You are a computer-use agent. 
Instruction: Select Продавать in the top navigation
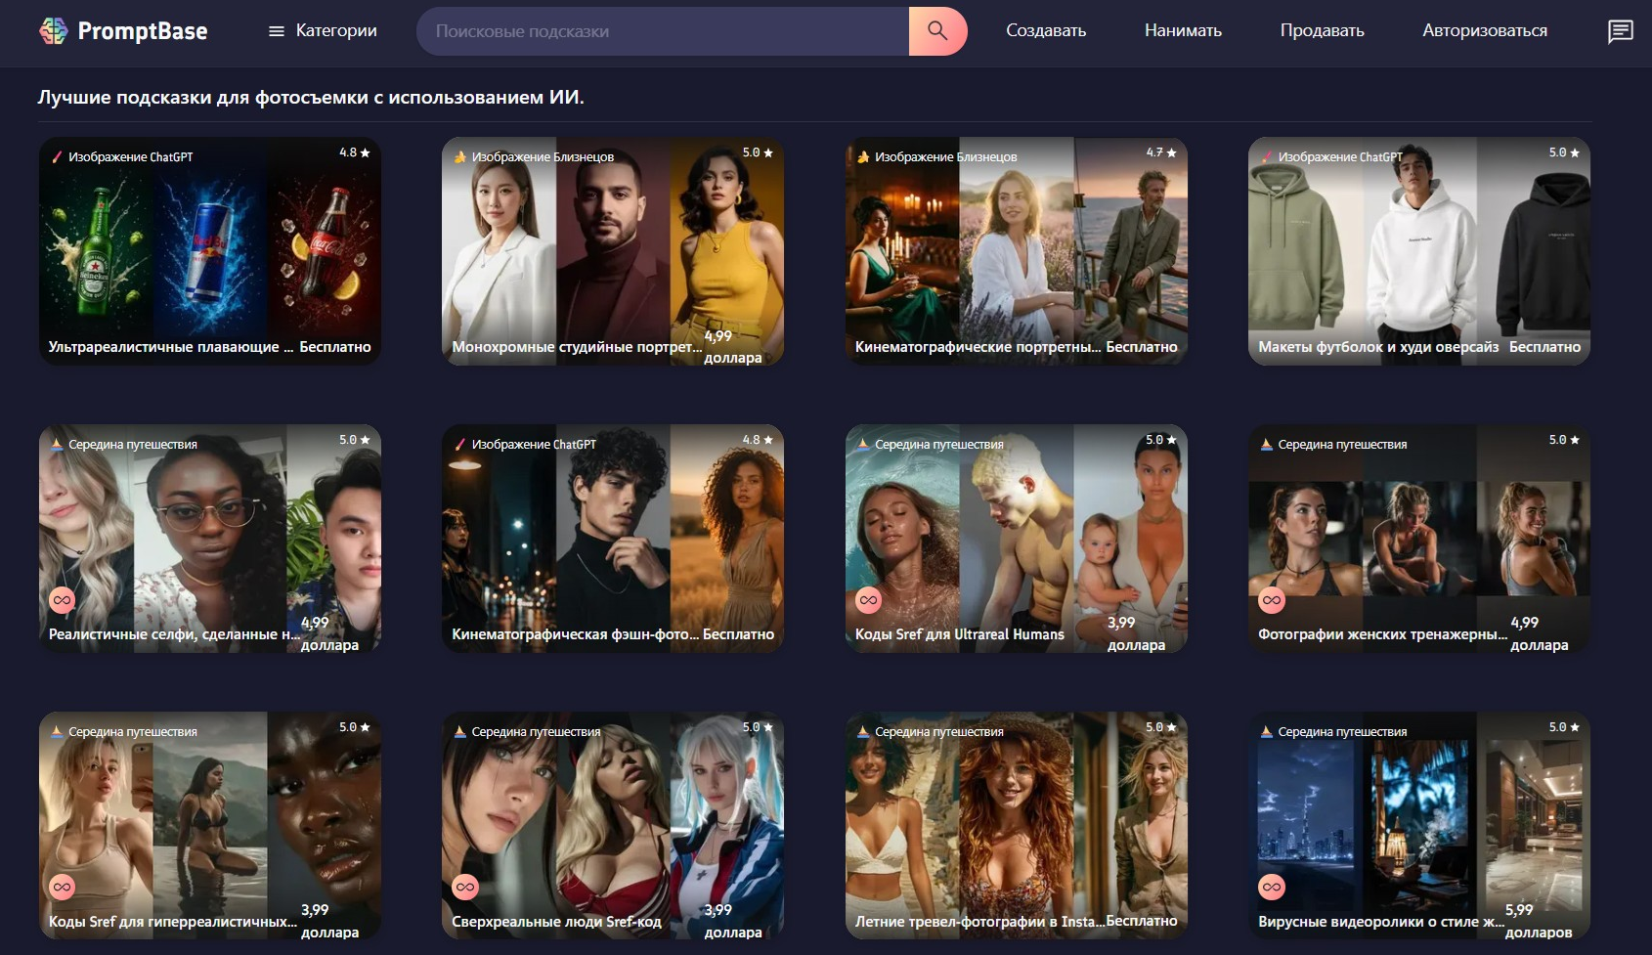[1322, 31]
